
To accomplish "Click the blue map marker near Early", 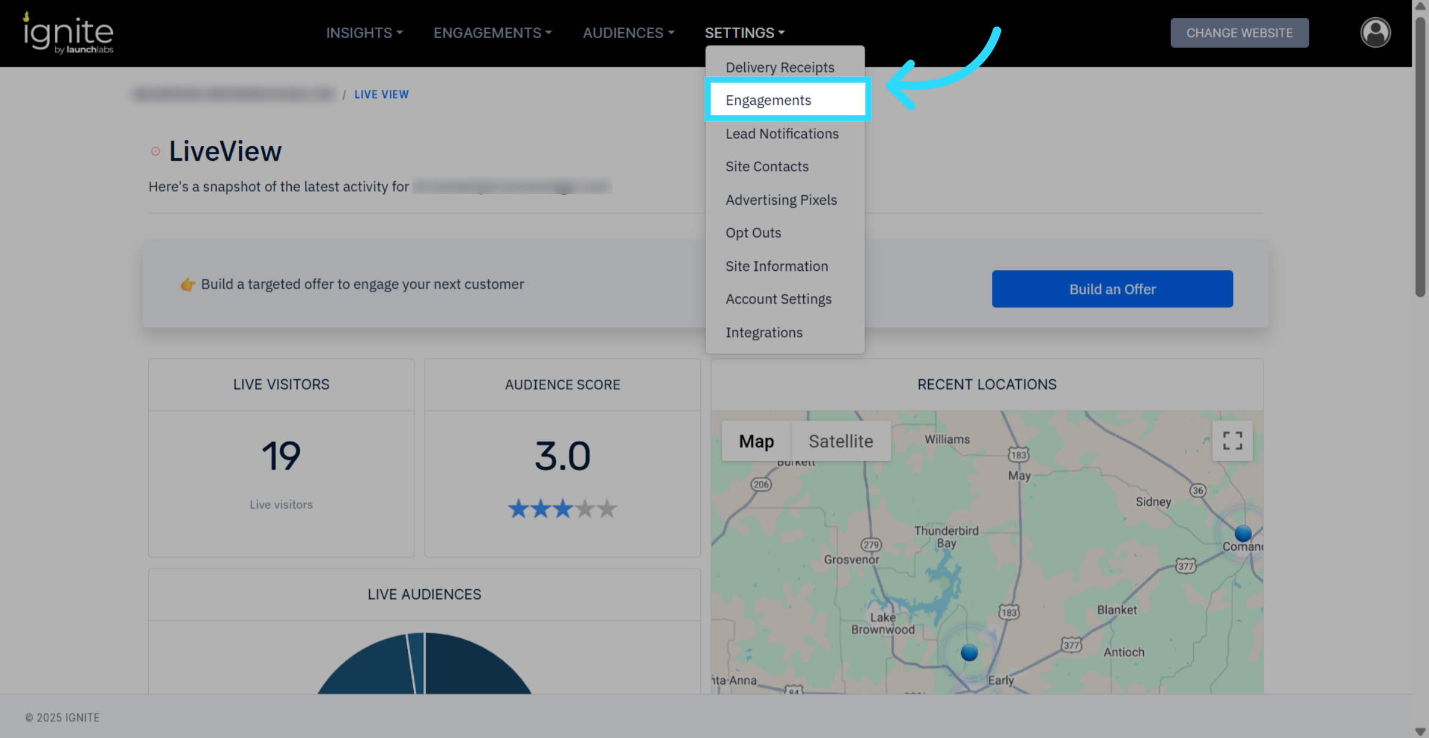I will point(969,652).
